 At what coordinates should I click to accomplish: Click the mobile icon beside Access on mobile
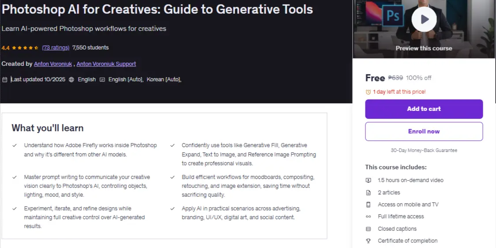368,205
